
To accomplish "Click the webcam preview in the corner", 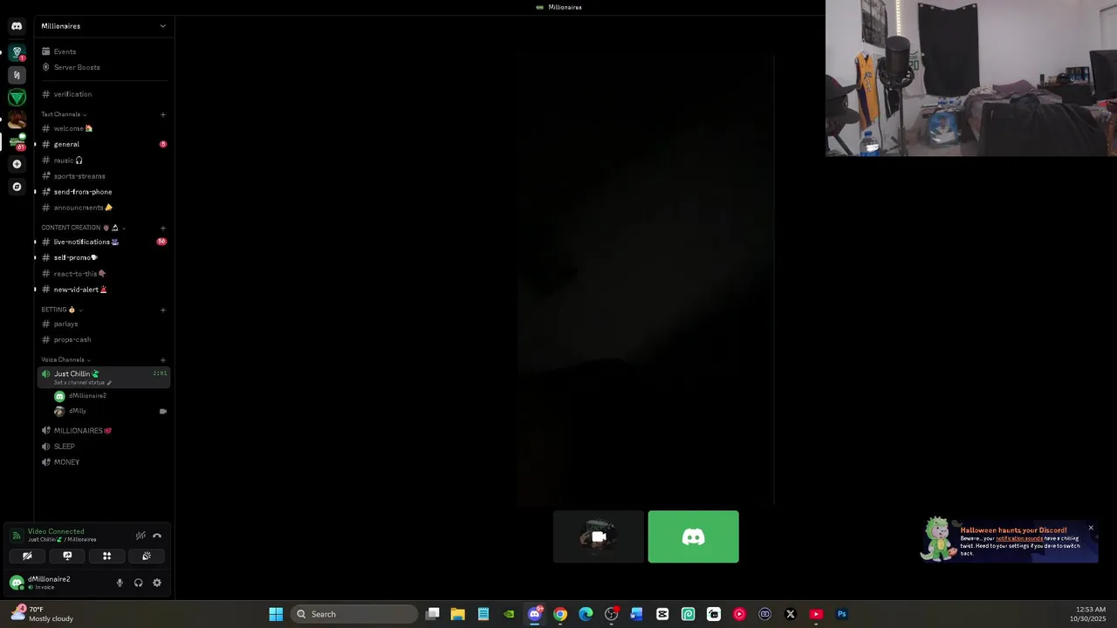I will click(x=971, y=78).
